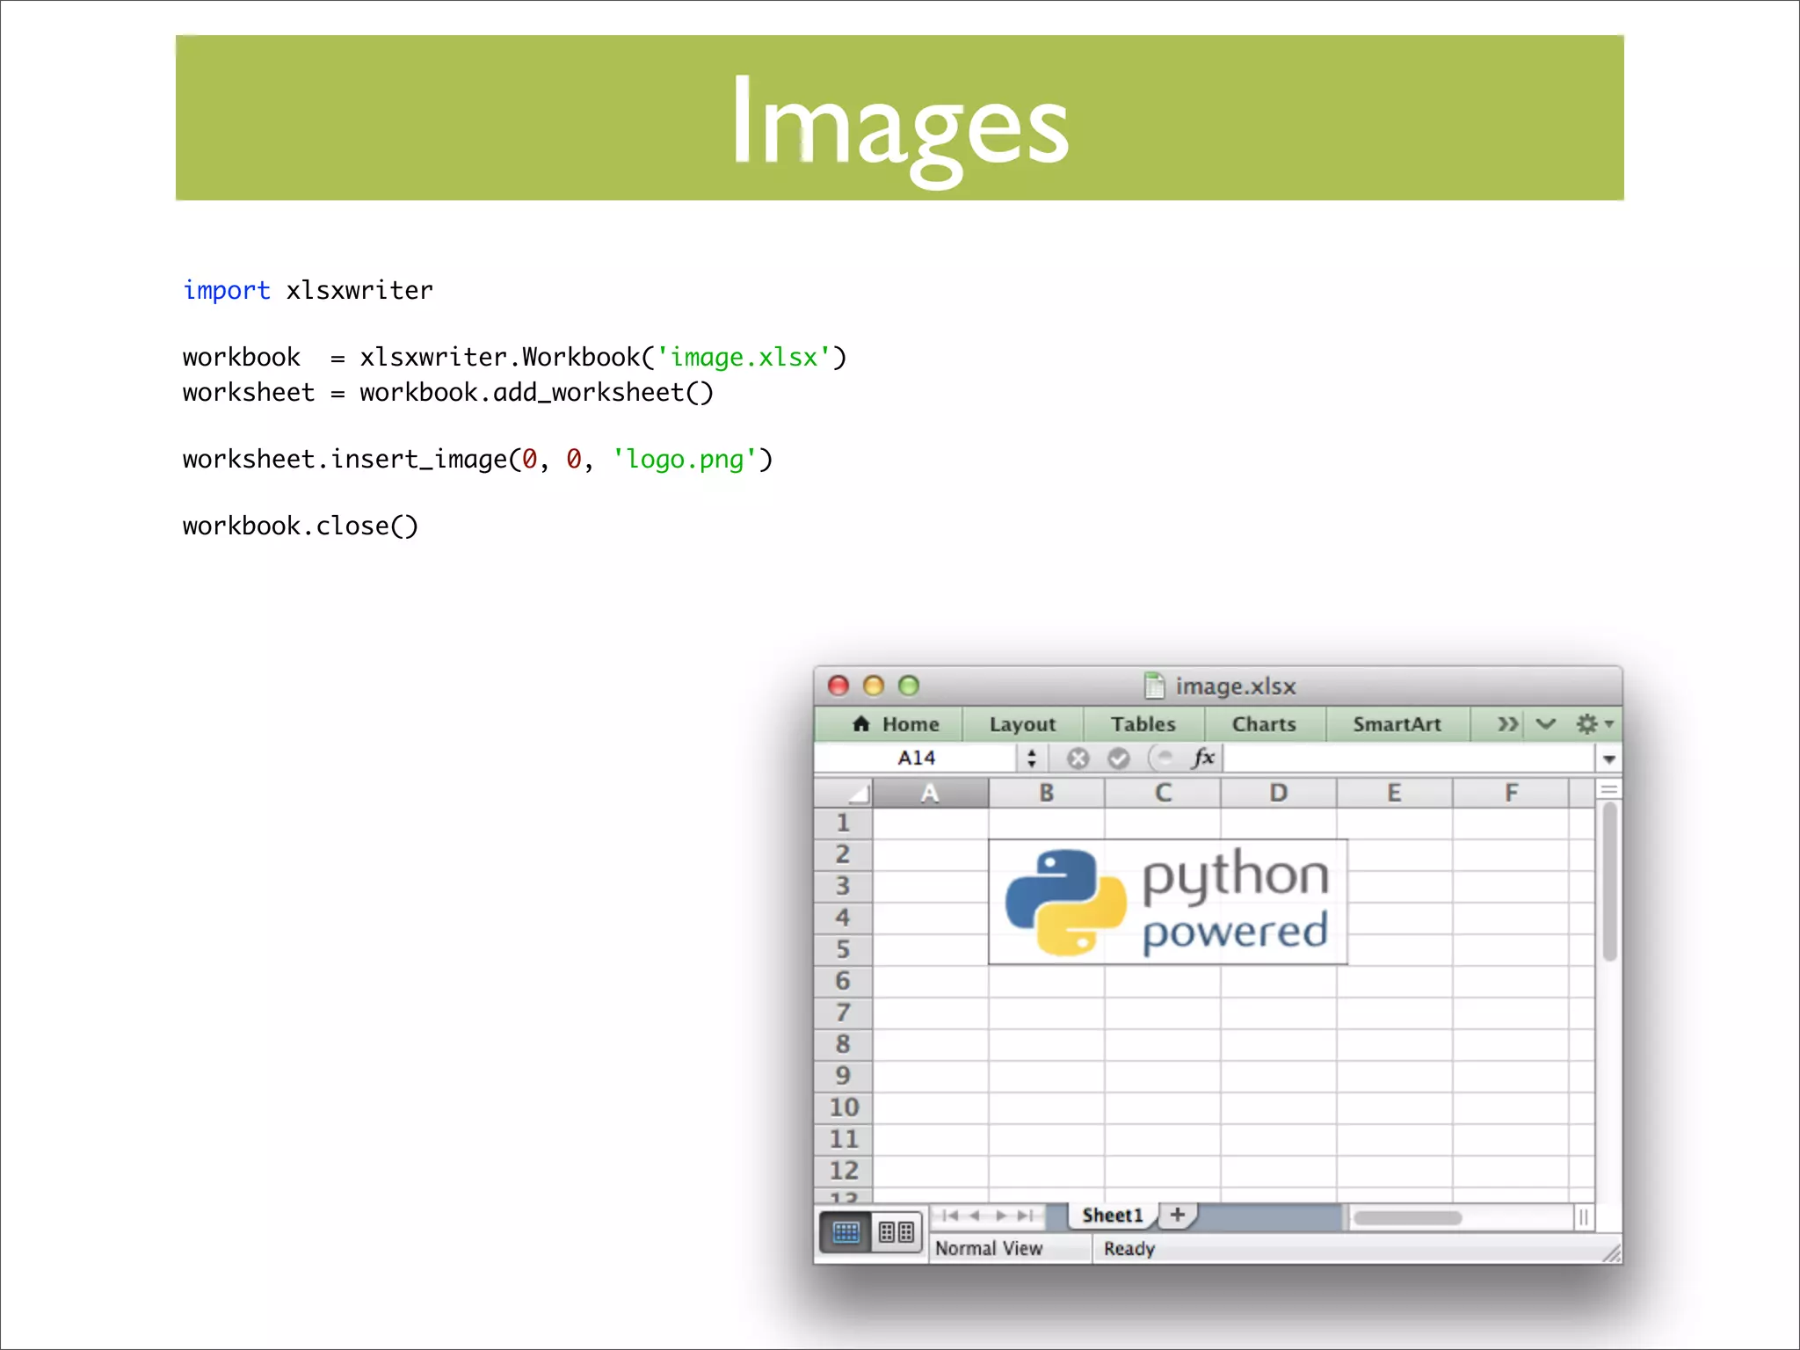1800x1350 pixels.
Task: Open the Formula Builder fx button
Action: point(1202,758)
